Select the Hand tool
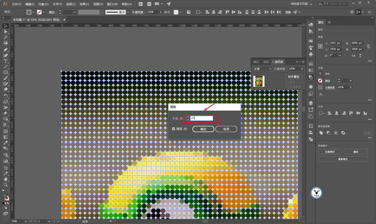The width and height of the screenshot is (376, 224). (x=5, y=179)
